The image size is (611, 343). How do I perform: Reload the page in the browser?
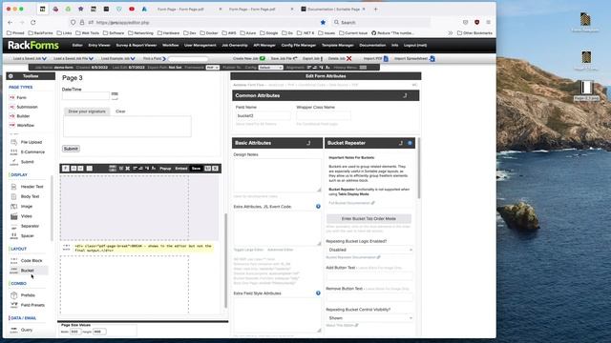click(x=33, y=23)
